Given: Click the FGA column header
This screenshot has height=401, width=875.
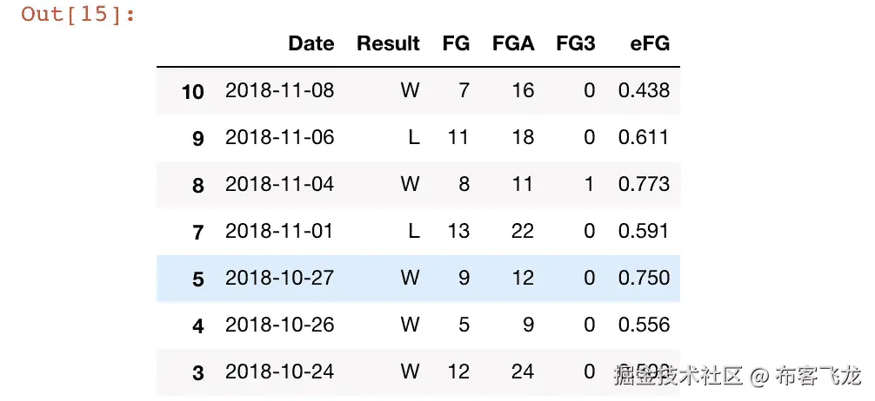Looking at the screenshot, I should point(512,43).
